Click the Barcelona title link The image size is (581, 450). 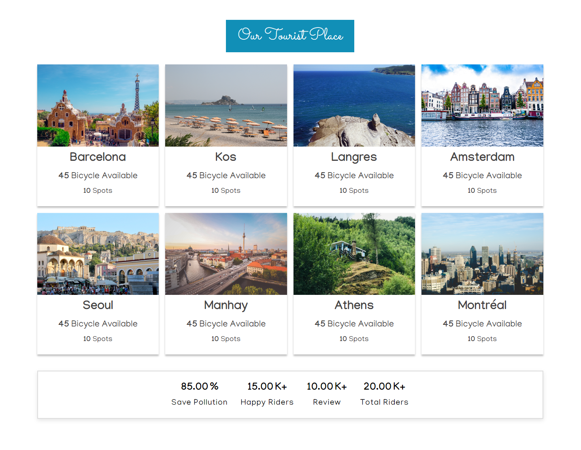pos(98,157)
